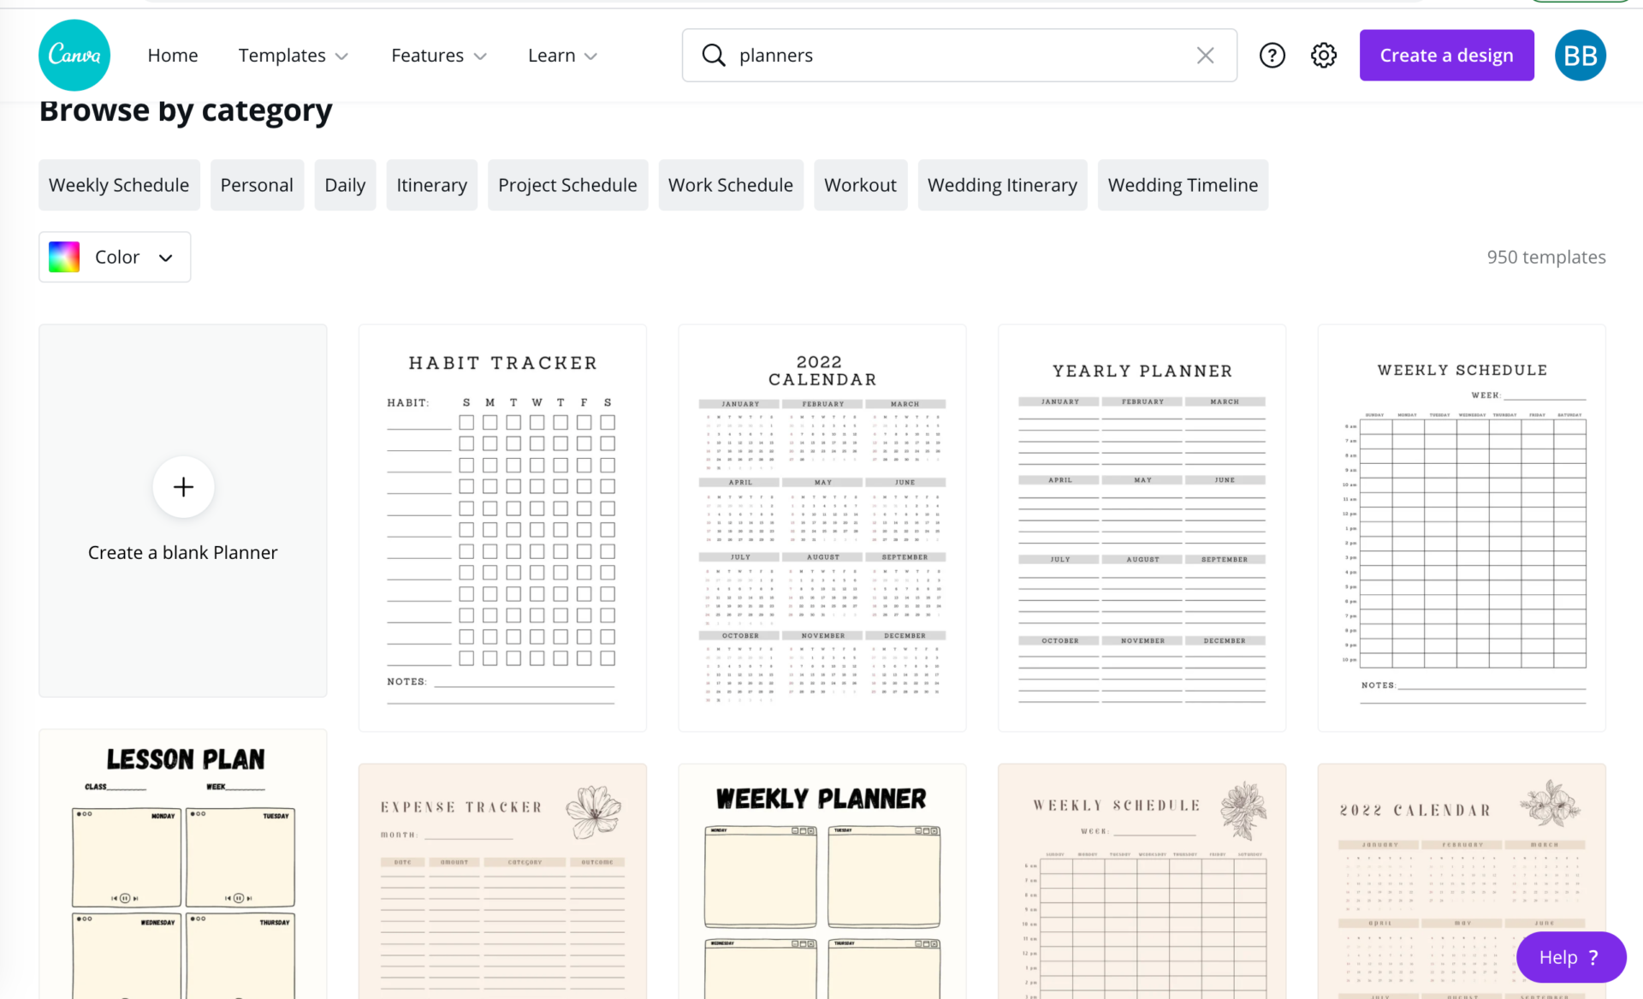Select the Work Schedule category
This screenshot has height=999, width=1643.
731,185
